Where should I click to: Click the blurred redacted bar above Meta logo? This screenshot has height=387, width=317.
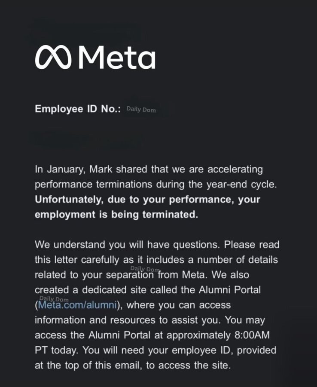click(84, 30)
